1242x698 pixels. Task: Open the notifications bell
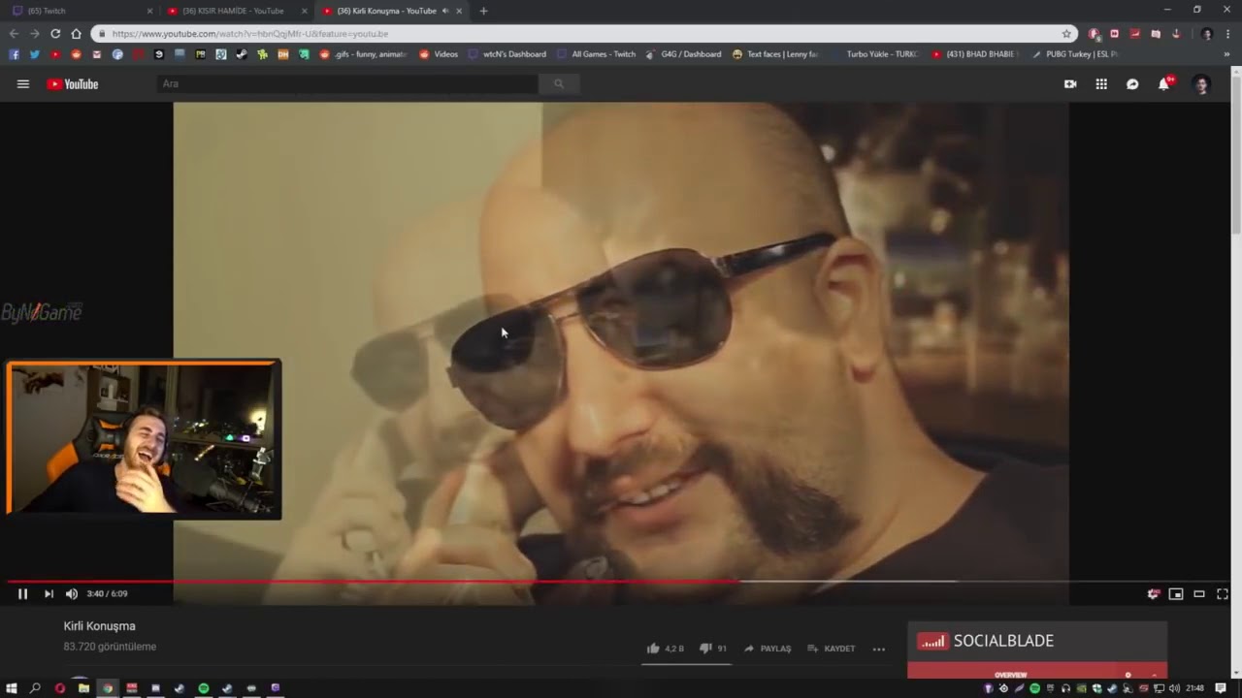(1163, 84)
